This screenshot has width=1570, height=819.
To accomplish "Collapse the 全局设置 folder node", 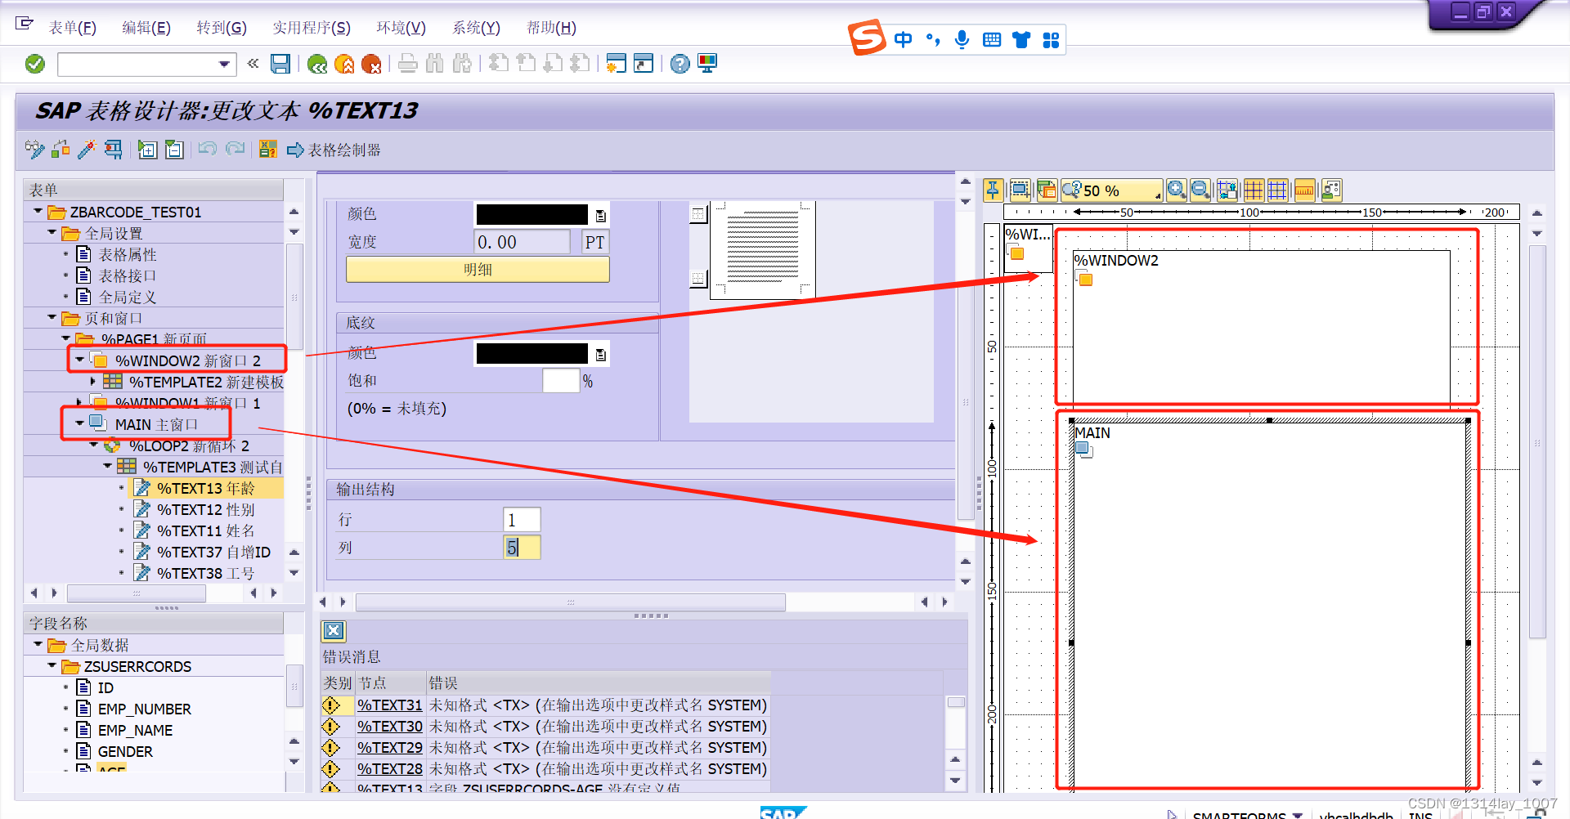I will point(52,233).
